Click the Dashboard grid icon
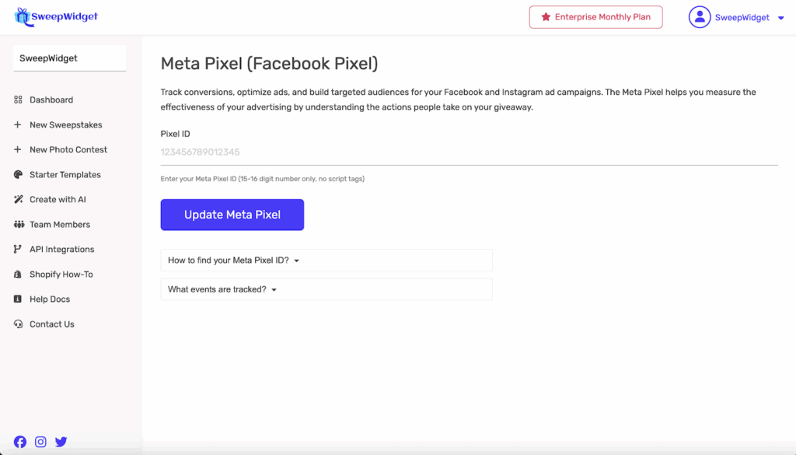 click(18, 100)
